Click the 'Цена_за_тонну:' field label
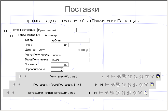168x111 pixels. pos(35,50)
